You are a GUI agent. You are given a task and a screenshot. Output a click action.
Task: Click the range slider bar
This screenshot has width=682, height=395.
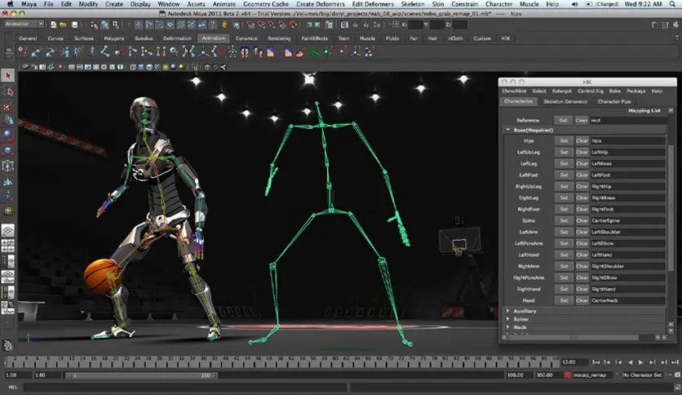coord(140,375)
